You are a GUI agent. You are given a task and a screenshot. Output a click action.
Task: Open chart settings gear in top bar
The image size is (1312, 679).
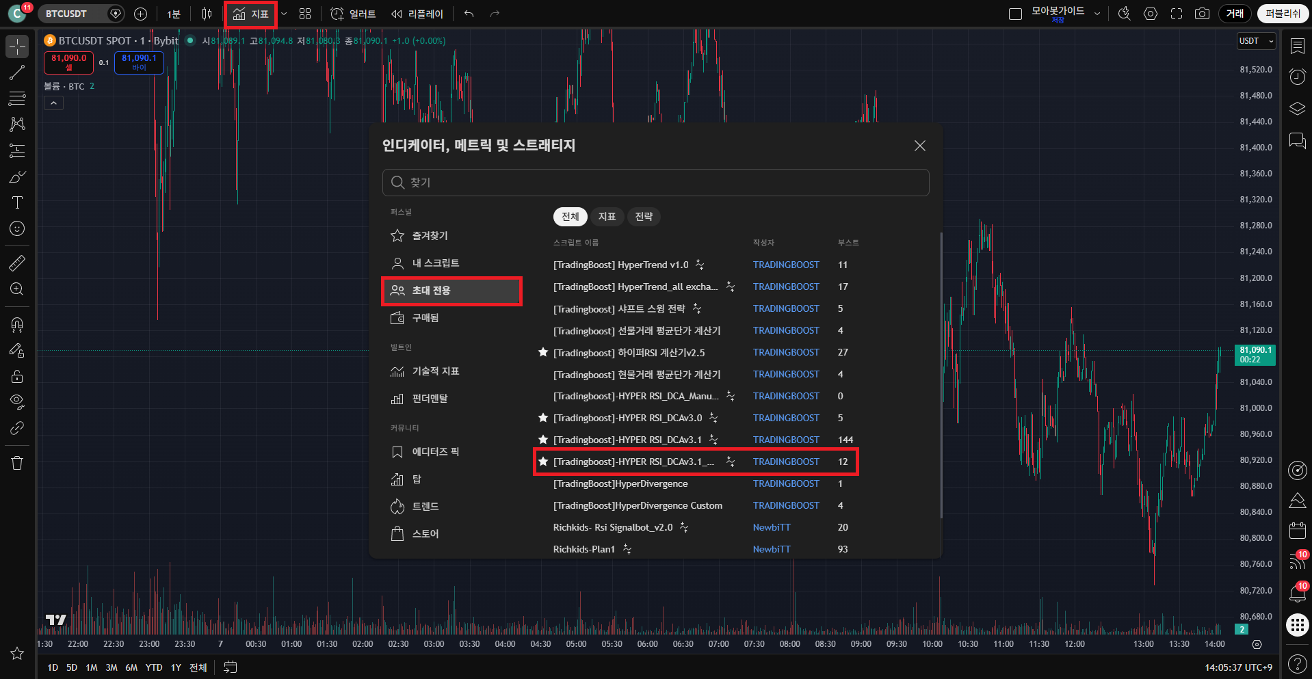tap(1151, 14)
